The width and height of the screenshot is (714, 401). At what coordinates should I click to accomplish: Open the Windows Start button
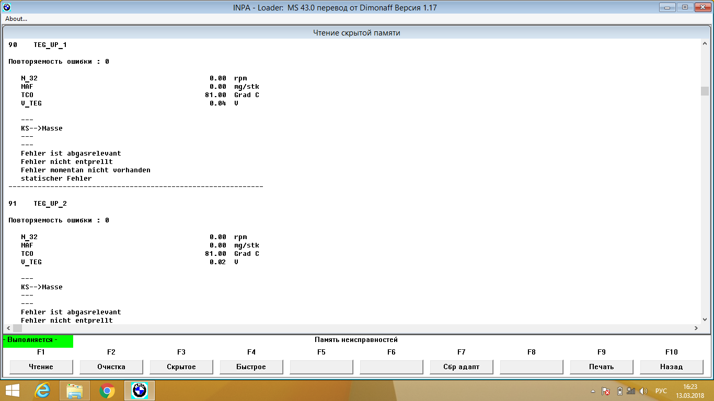click(x=13, y=390)
